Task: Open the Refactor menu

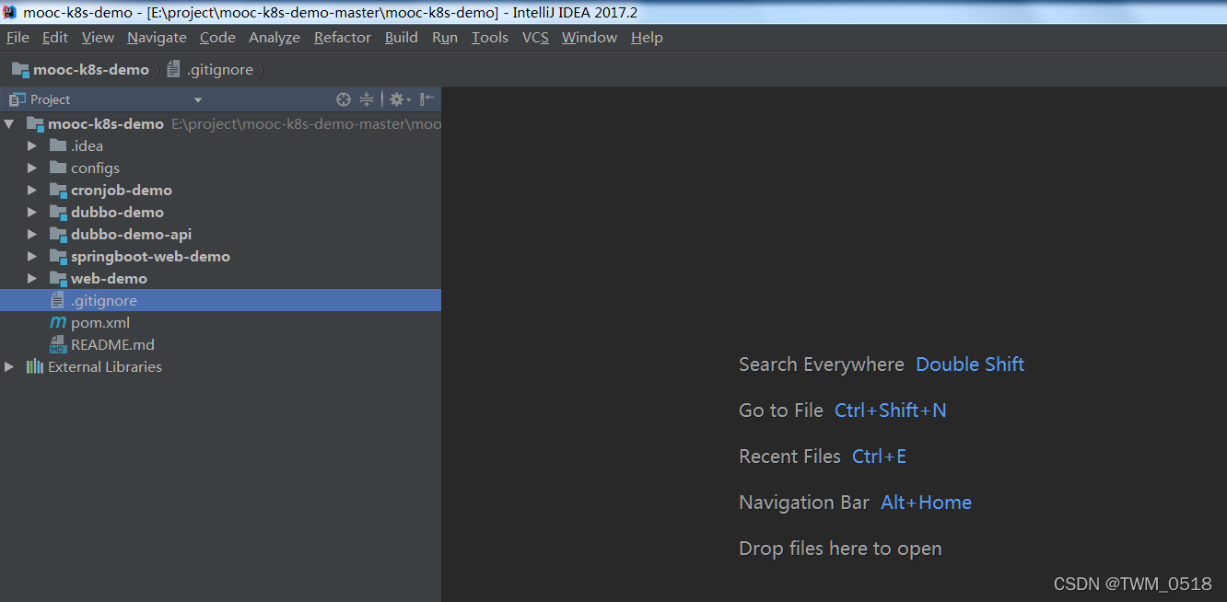Action: click(x=343, y=38)
